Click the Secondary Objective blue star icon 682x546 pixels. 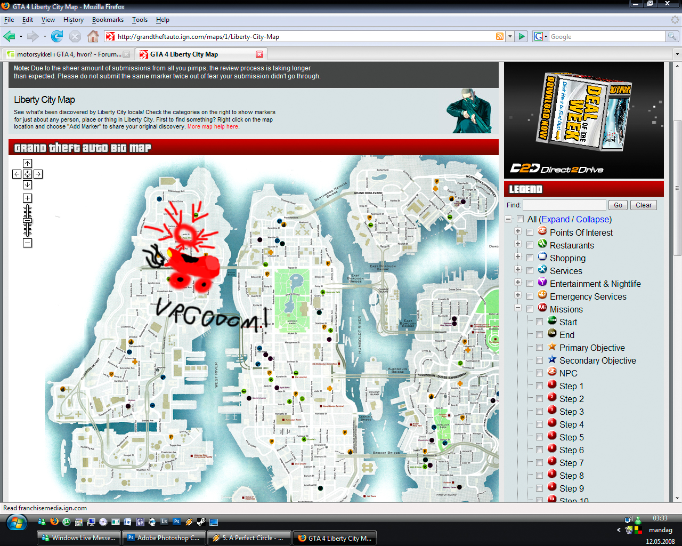(552, 359)
